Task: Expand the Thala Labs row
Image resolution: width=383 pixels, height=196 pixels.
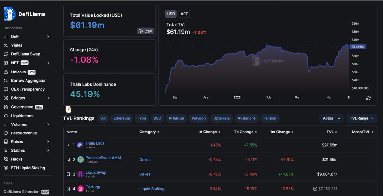Action: click(x=68, y=145)
